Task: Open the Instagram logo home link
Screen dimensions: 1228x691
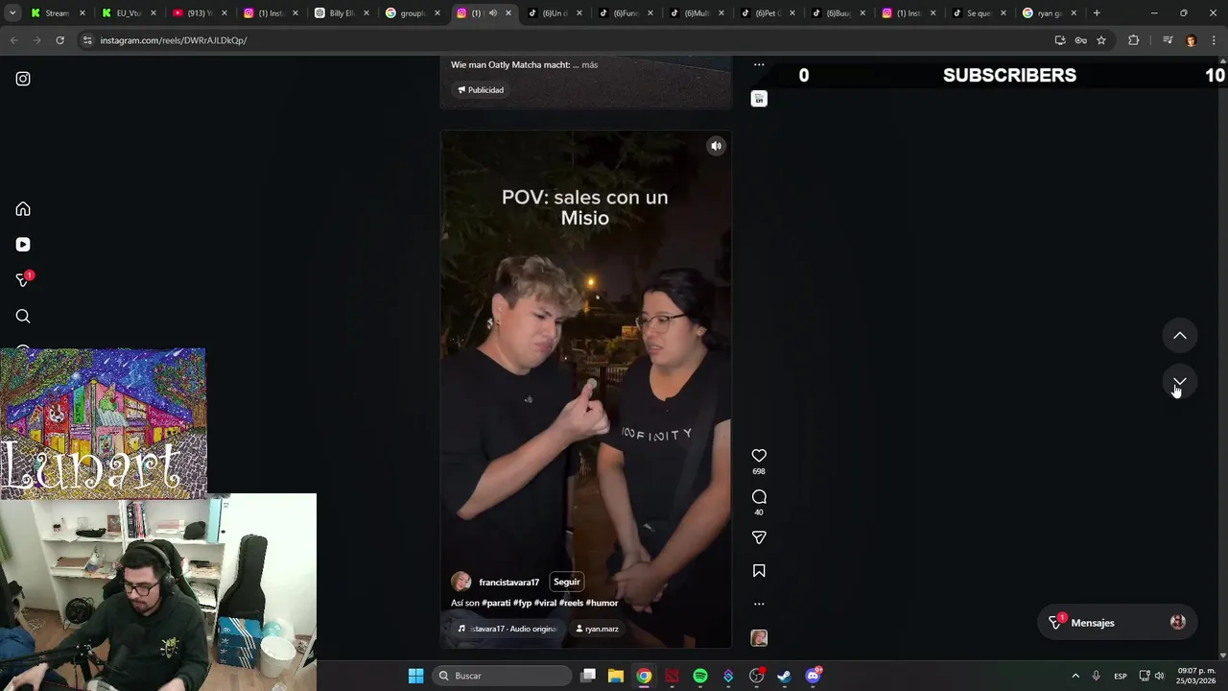Action: pyautogui.click(x=23, y=79)
